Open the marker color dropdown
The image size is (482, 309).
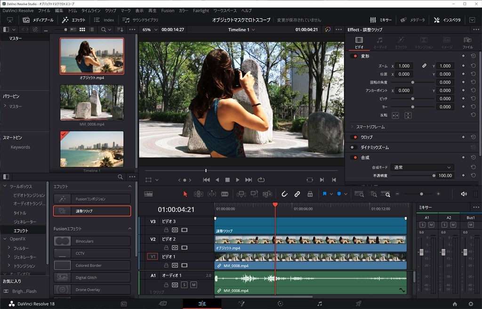tap(346, 194)
